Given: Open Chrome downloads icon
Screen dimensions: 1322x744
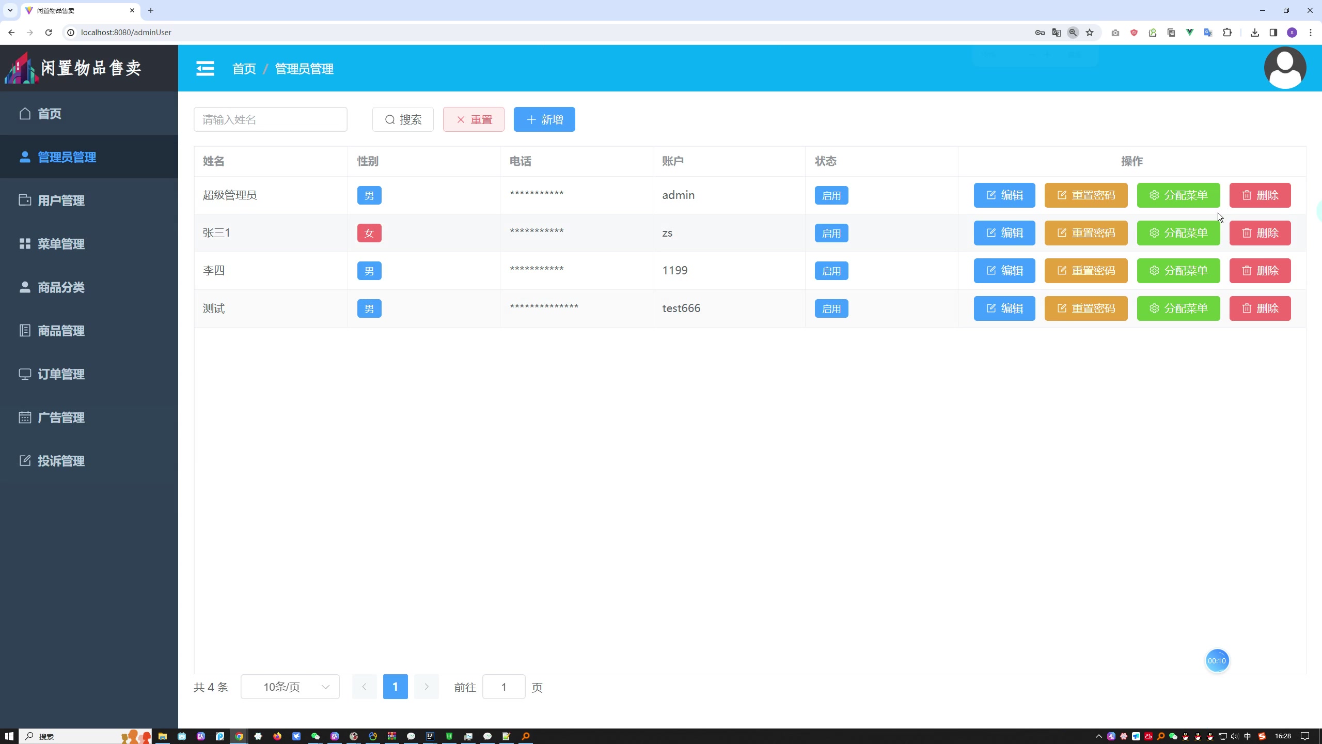Looking at the screenshot, I should pos(1255,33).
